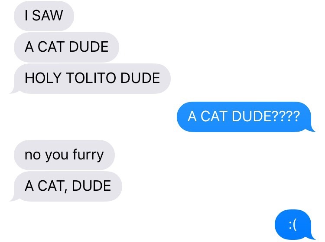325x242 pixels.
Task: Click the word "HOLY" in the third message
Action: (x=43, y=78)
